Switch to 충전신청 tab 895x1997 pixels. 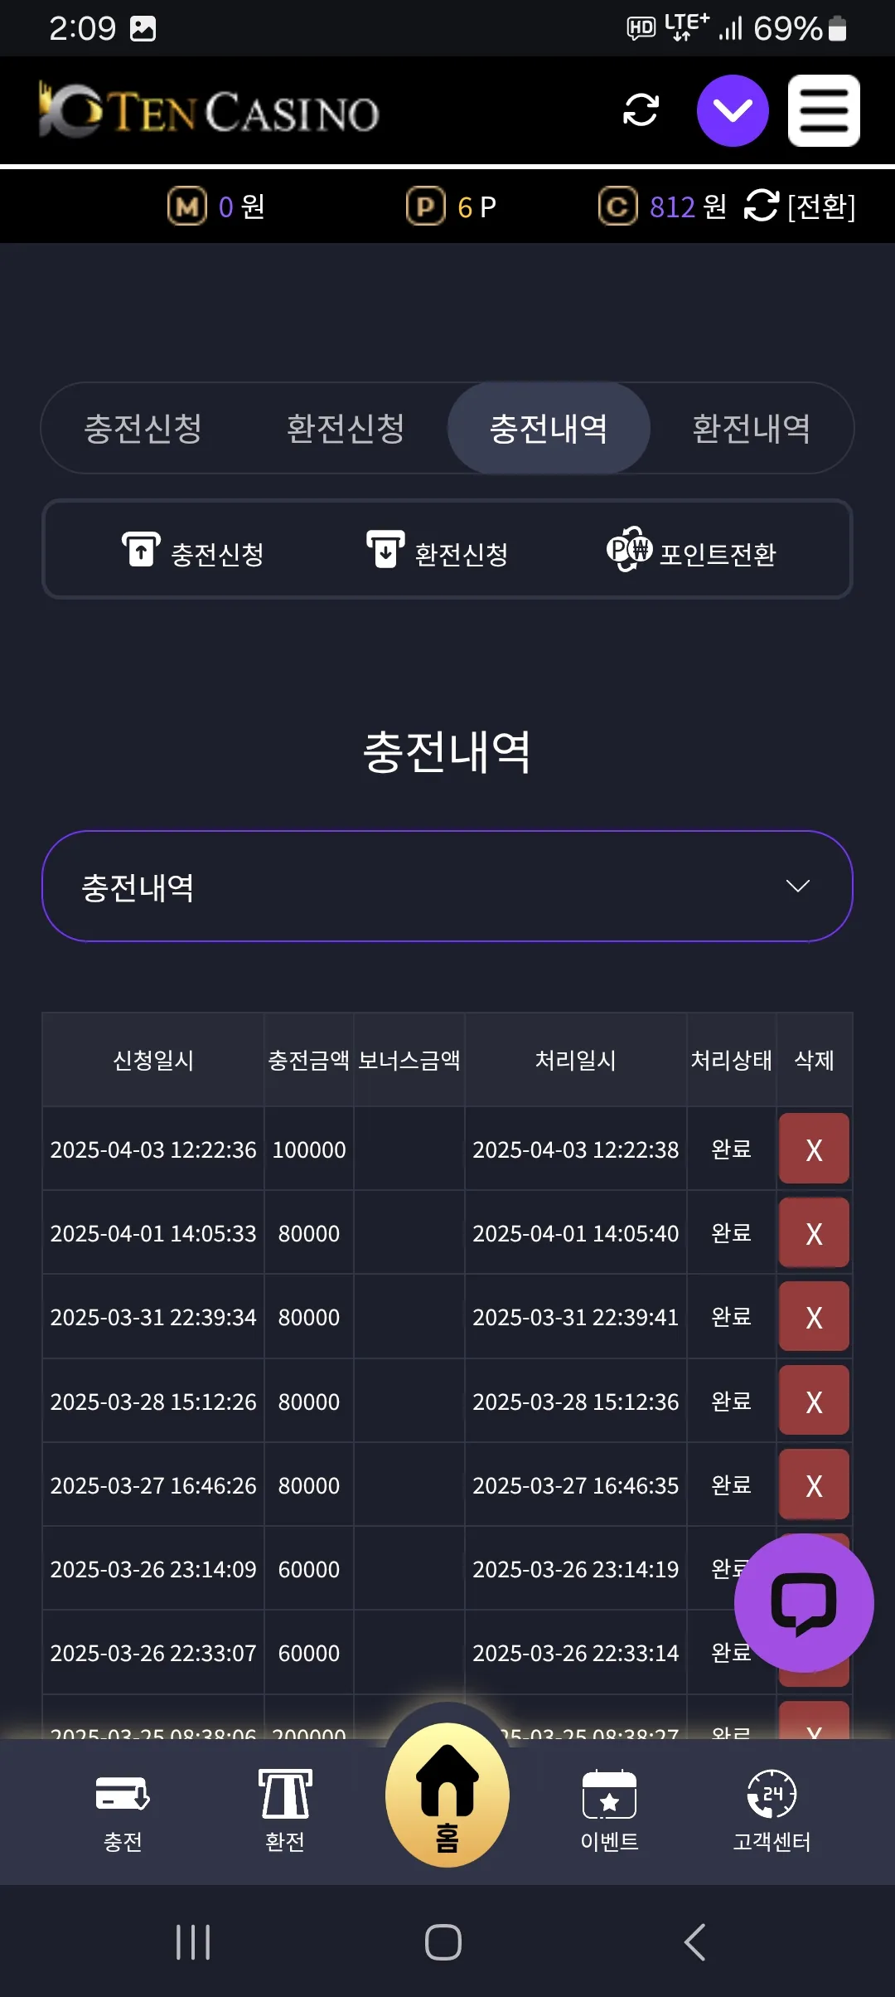tap(143, 428)
